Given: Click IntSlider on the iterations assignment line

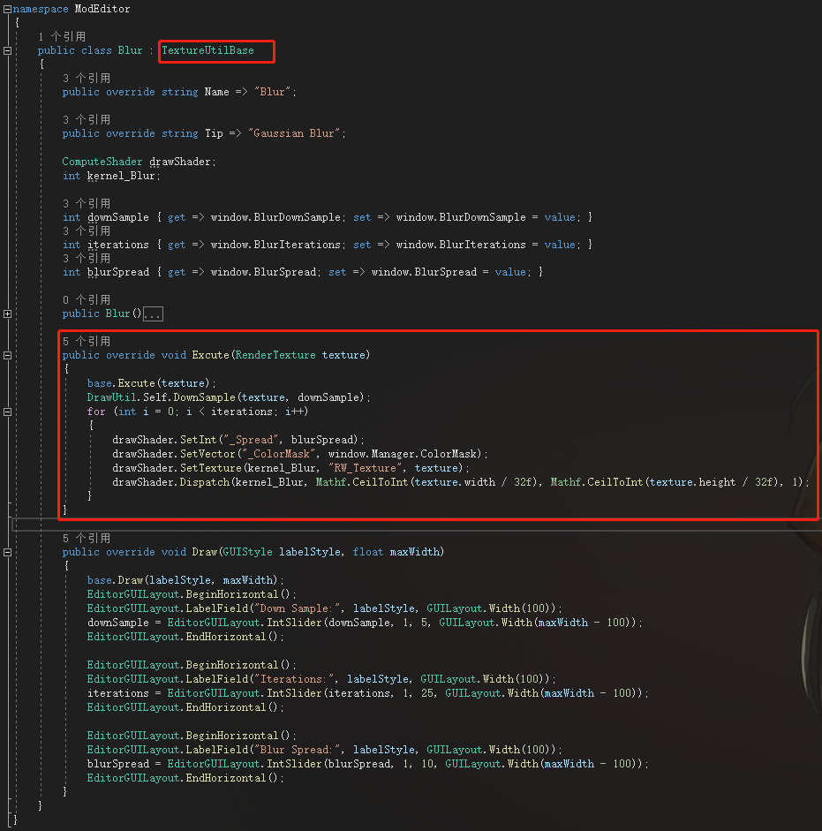Looking at the screenshot, I should click(294, 693).
